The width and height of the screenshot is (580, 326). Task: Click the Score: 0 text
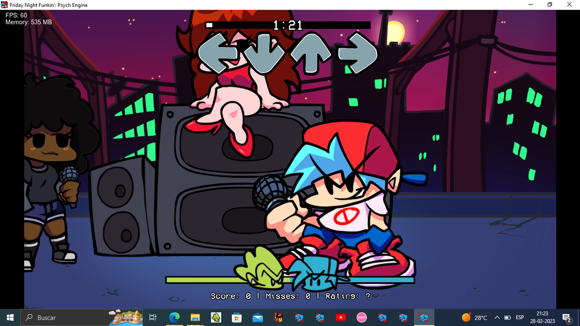coord(231,296)
